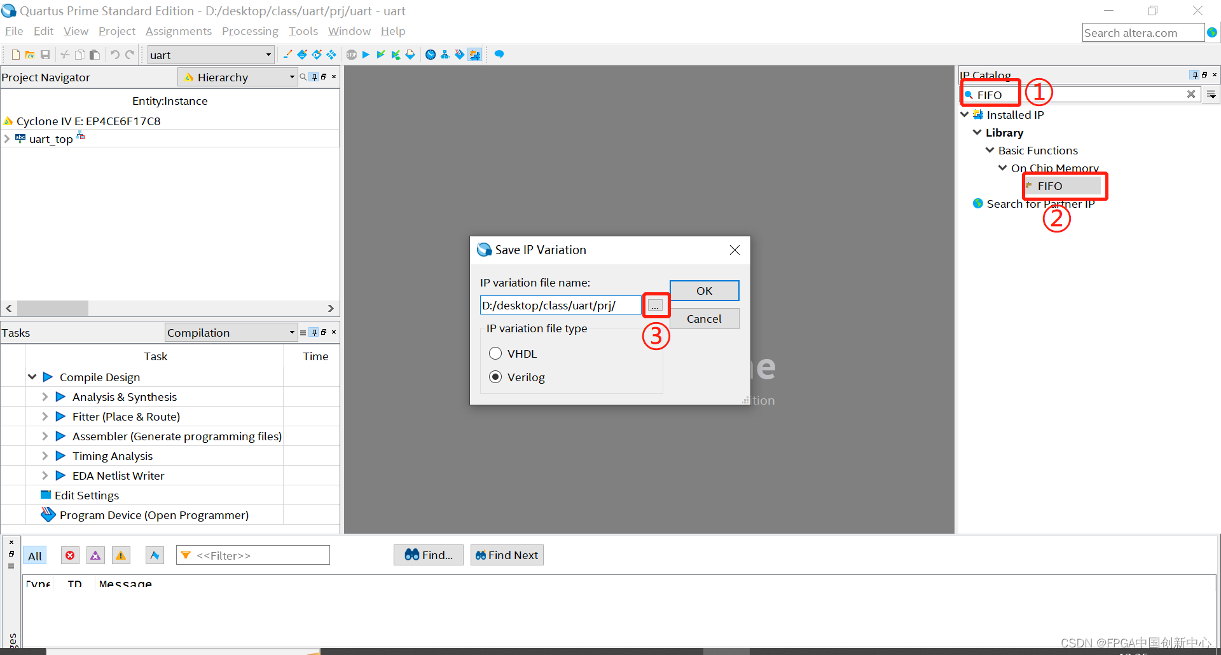1221x655 pixels.
Task: Click the Project Navigator horizontal scrollbar thumb
Action: pyautogui.click(x=53, y=308)
